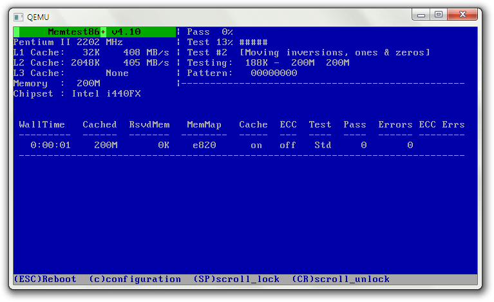Click the (SP)scroll_lock option
The image size is (494, 302).
(x=236, y=279)
